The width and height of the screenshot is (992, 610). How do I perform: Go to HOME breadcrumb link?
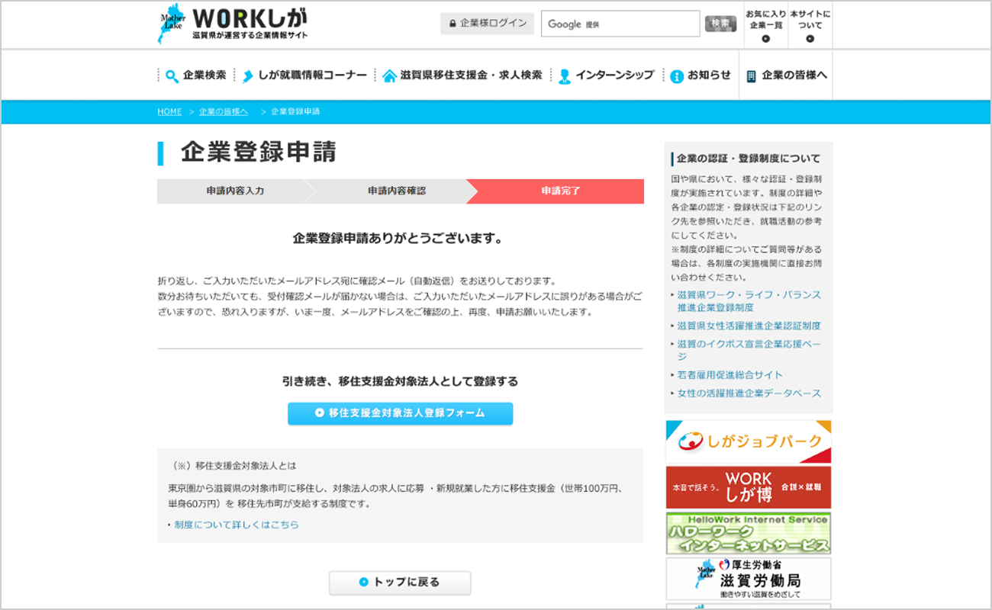tap(169, 111)
